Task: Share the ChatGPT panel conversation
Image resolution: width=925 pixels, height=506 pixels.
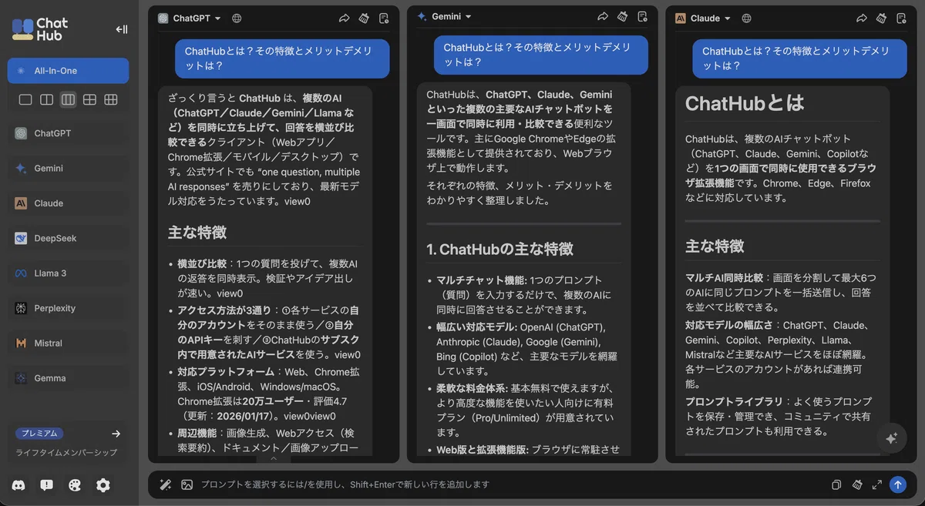Action: tap(344, 18)
